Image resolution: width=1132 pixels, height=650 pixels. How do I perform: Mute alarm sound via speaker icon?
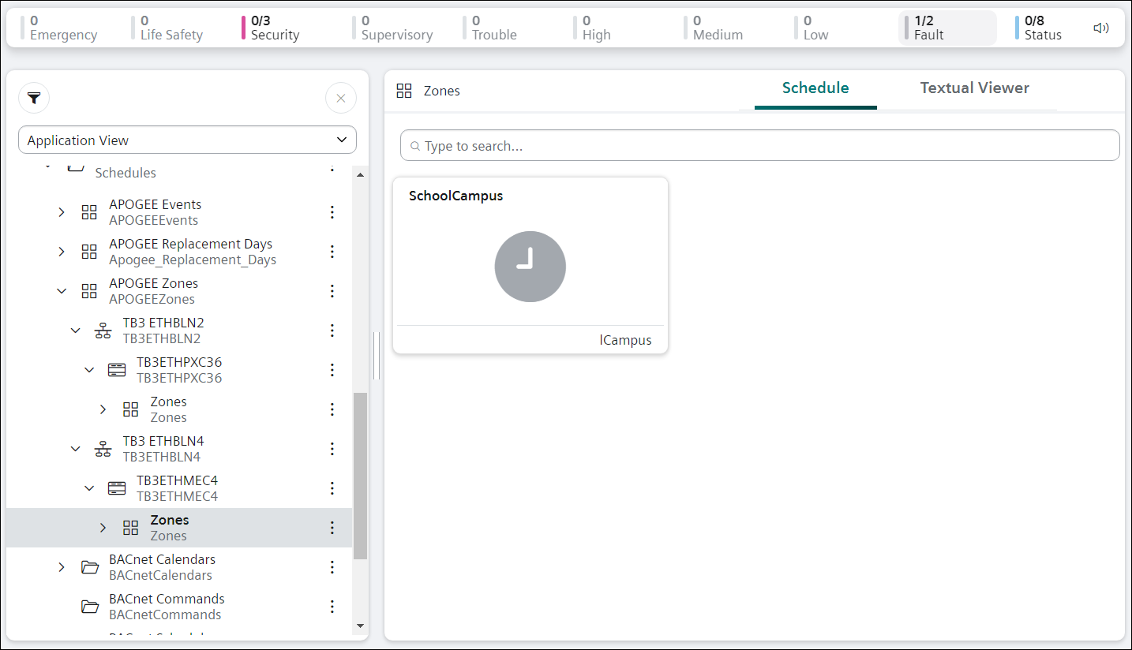click(1100, 28)
